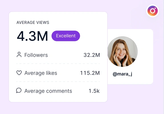
Task: Click the profile photo of mara_j
Action: pyautogui.click(x=123, y=52)
